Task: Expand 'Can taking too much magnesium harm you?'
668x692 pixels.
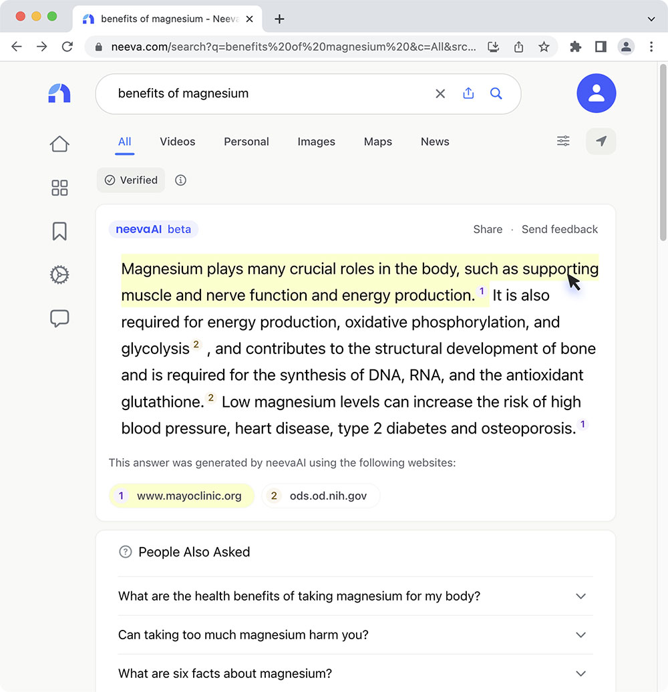Action: tap(580, 635)
